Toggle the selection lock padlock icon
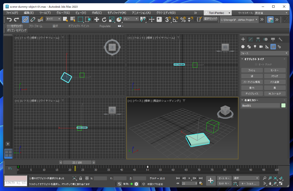This screenshot has height=191, width=293. 80,179
